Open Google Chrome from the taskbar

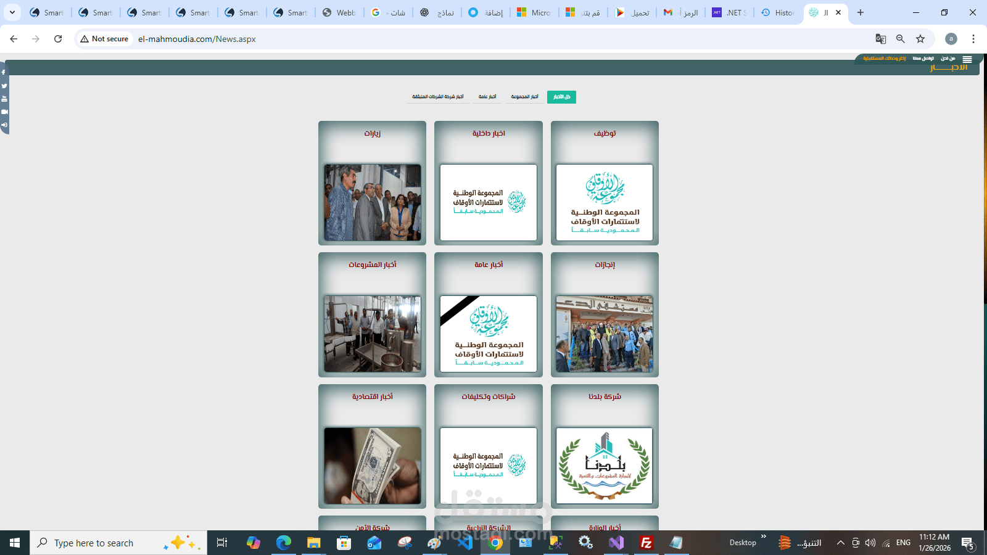pyautogui.click(x=495, y=543)
